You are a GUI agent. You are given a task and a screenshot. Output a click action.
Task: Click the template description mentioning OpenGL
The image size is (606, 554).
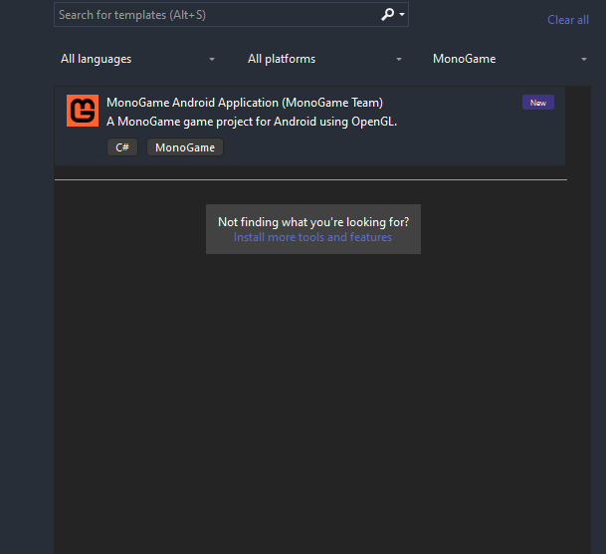tap(252, 122)
